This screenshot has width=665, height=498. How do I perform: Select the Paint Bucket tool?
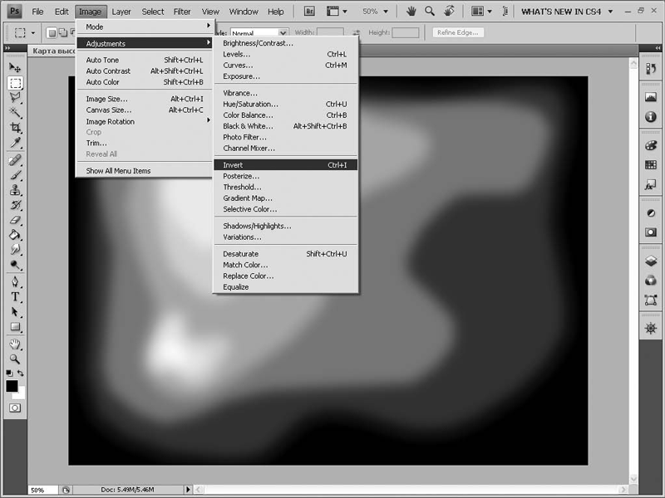pyautogui.click(x=15, y=235)
